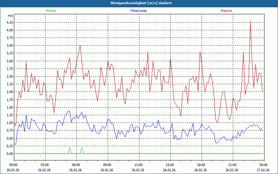Click the 00:00 label above date 27.02.26

click(x=264, y=165)
